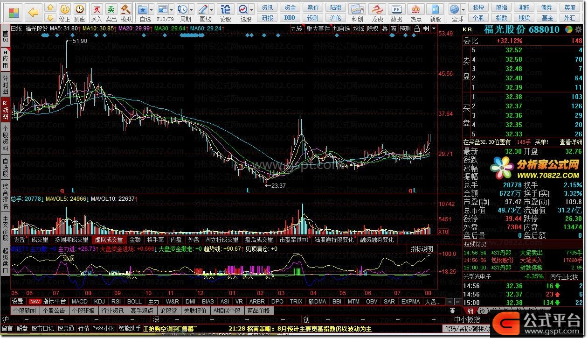Click the 叠 overlay icon in chart header
588x339 pixels.
tap(385, 28)
